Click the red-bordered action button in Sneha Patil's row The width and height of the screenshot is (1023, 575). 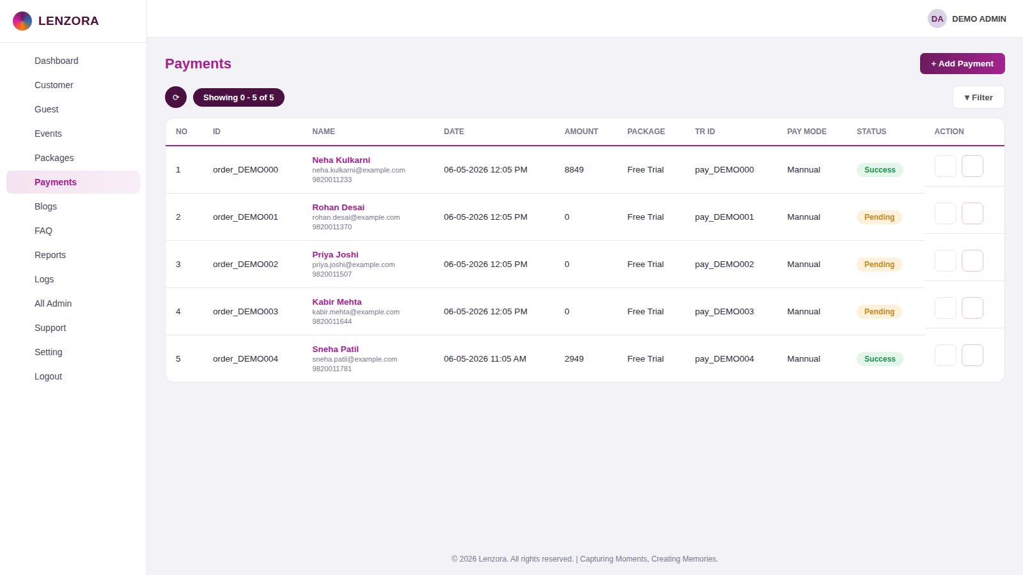[x=972, y=355]
